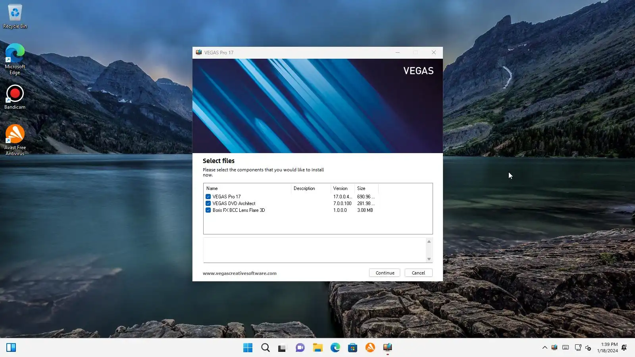Close the VEGAS Pro 17 installer window
Image resolution: width=635 pixels, height=357 pixels.
coord(434,52)
